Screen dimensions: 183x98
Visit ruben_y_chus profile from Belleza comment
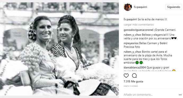coord(132,35)
